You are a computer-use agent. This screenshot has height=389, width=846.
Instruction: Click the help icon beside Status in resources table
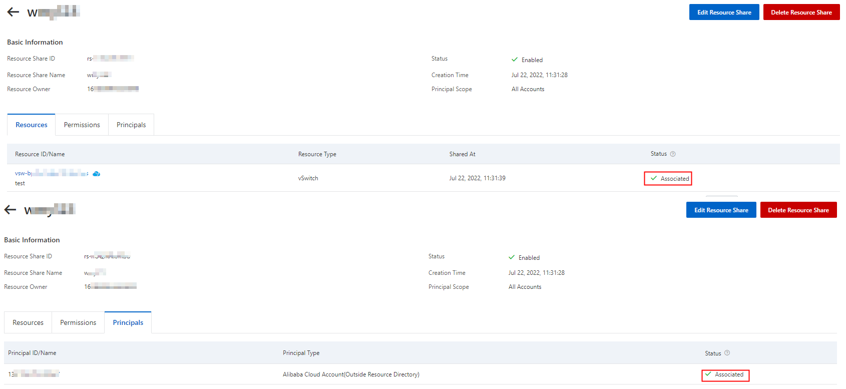673,154
